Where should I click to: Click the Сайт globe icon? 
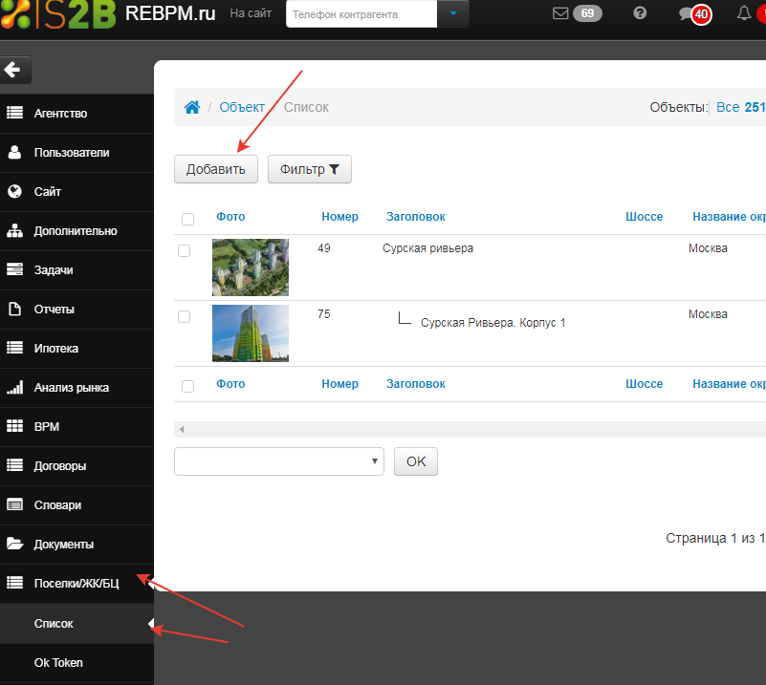click(x=14, y=191)
